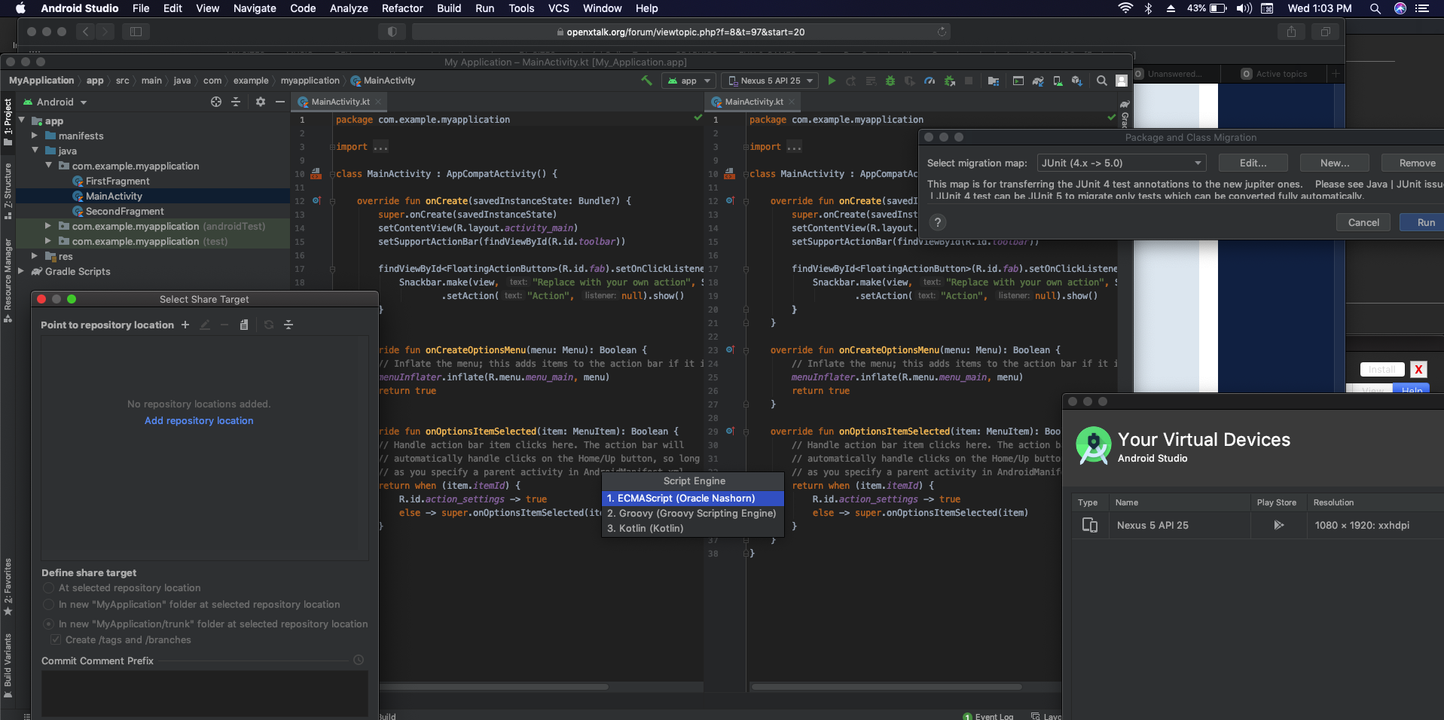Collapse the java folder
1444x720 pixels.
[x=35, y=150]
